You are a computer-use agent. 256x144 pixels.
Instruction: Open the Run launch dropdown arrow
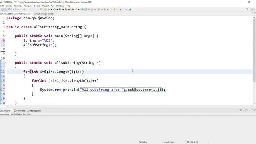click(x=57, y=10)
